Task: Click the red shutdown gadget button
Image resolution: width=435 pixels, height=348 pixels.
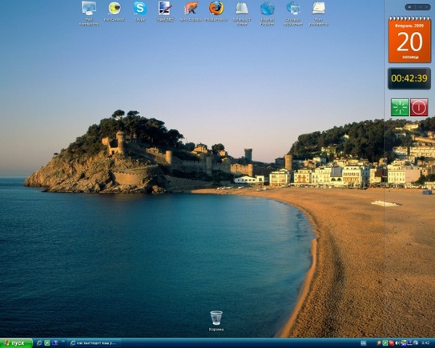Action: [419, 107]
